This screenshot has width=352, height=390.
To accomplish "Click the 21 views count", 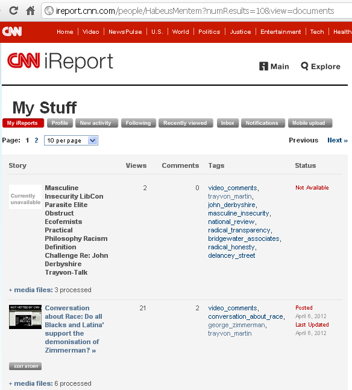I will (x=143, y=308).
